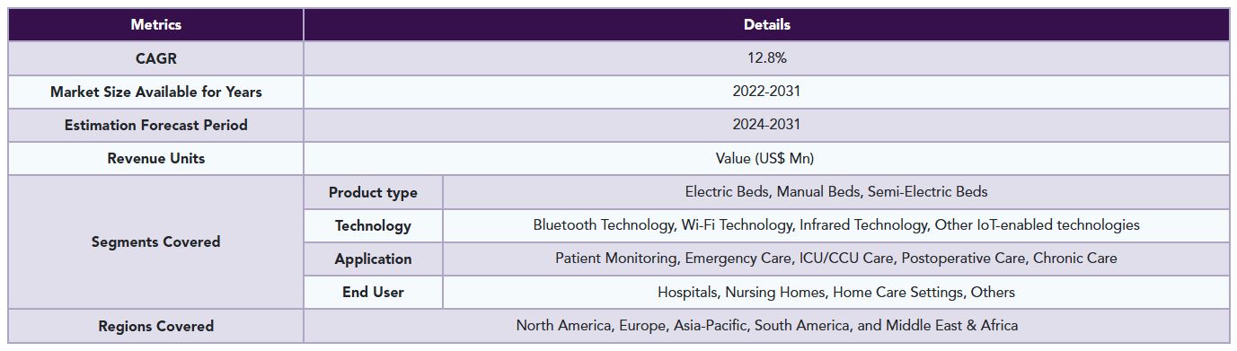Select Market Size Available for Years label

click(x=155, y=92)
